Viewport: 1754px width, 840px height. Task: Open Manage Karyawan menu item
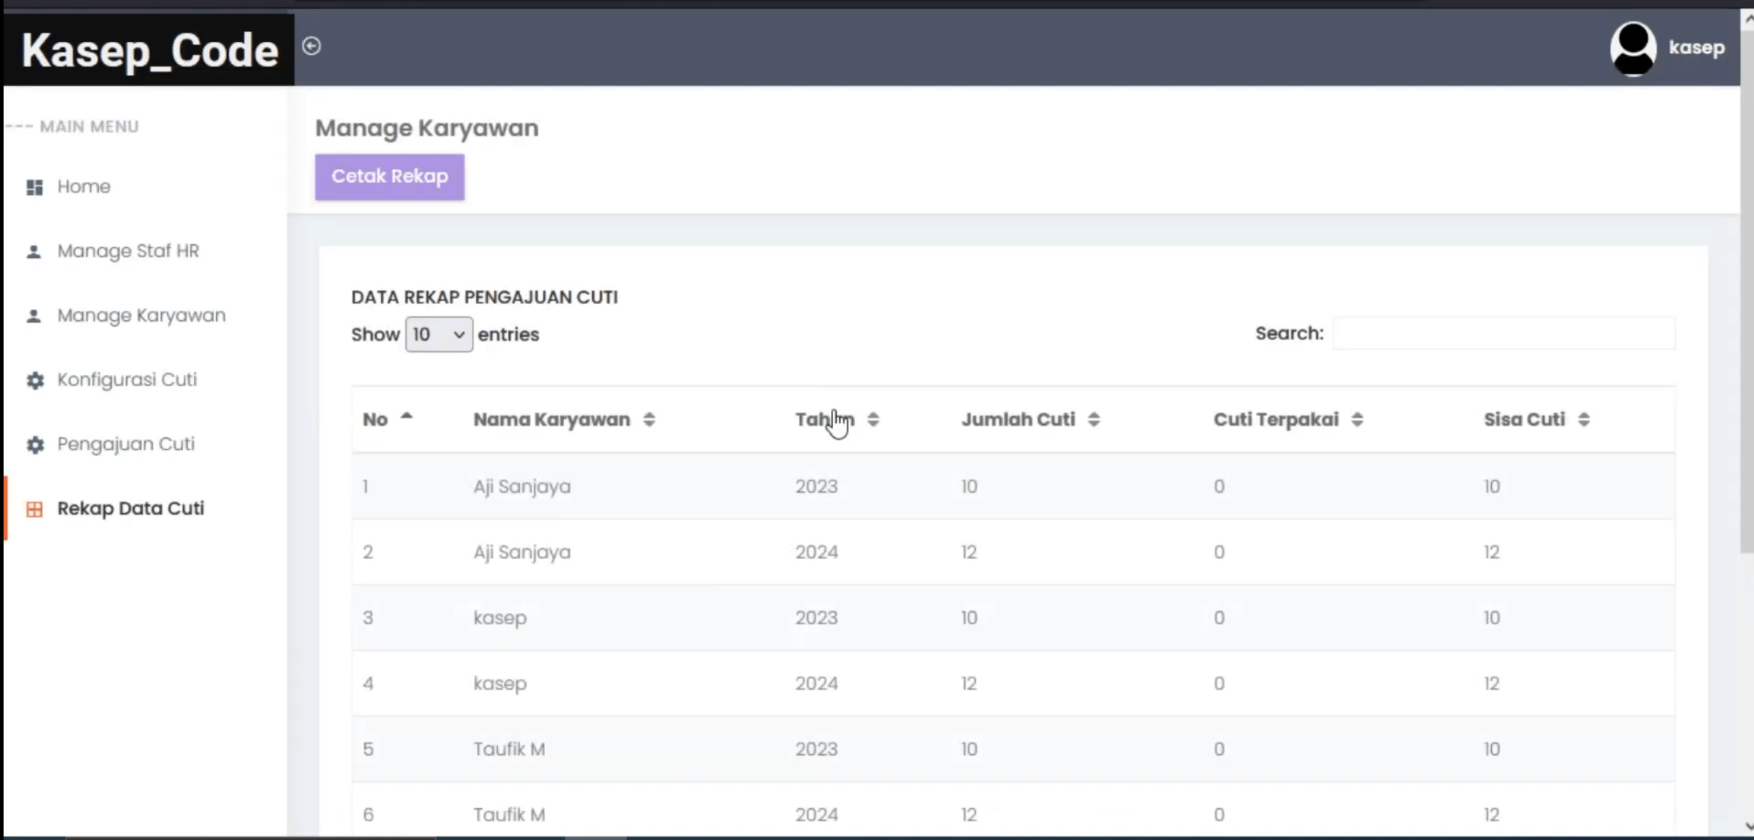tap(141, 316)
